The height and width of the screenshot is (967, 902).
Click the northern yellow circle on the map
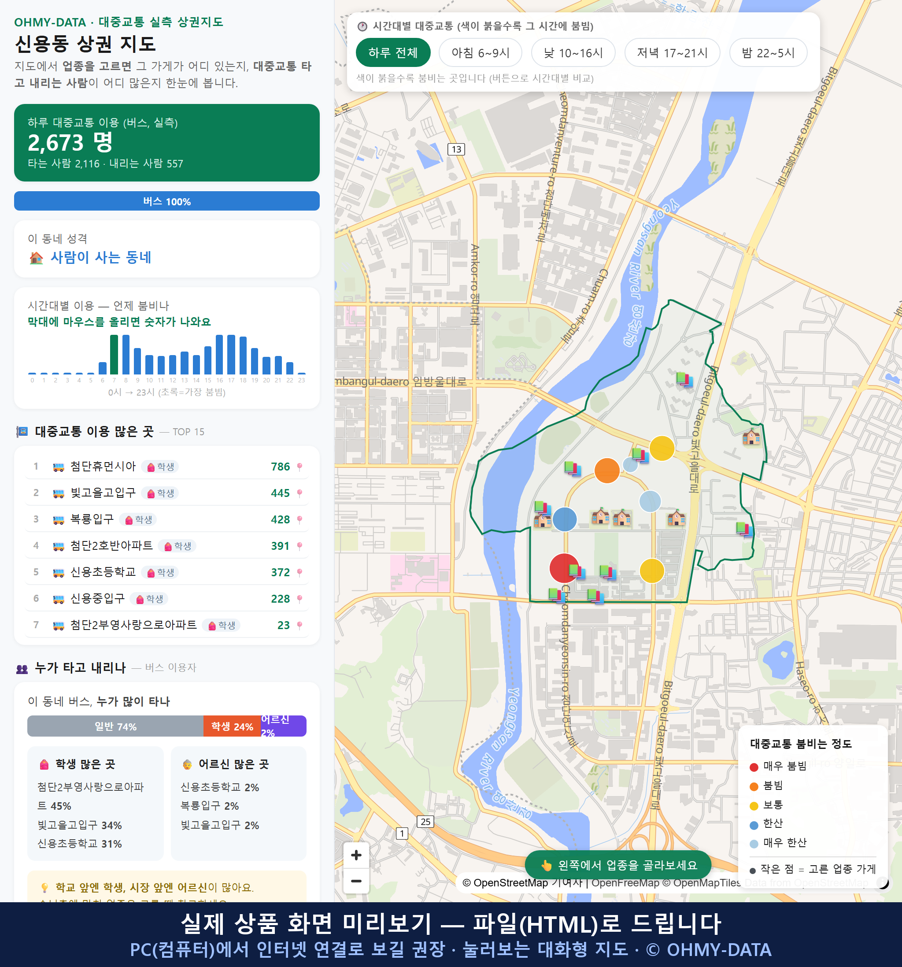click(662, 448)
